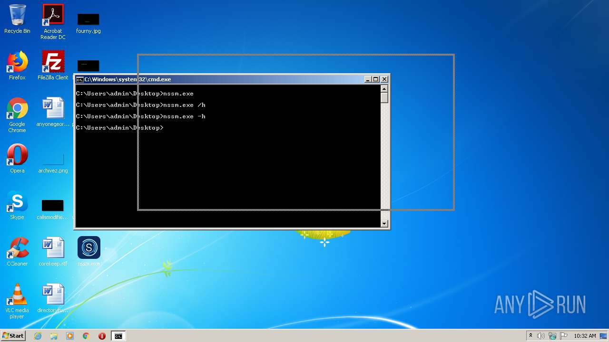Show hidden system tray icons
Image resolution: width=609 pixels, height=342 pixels.
[530, 336]
